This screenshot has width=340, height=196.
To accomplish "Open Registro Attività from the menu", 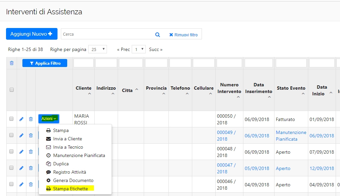I will pos(66,172).
